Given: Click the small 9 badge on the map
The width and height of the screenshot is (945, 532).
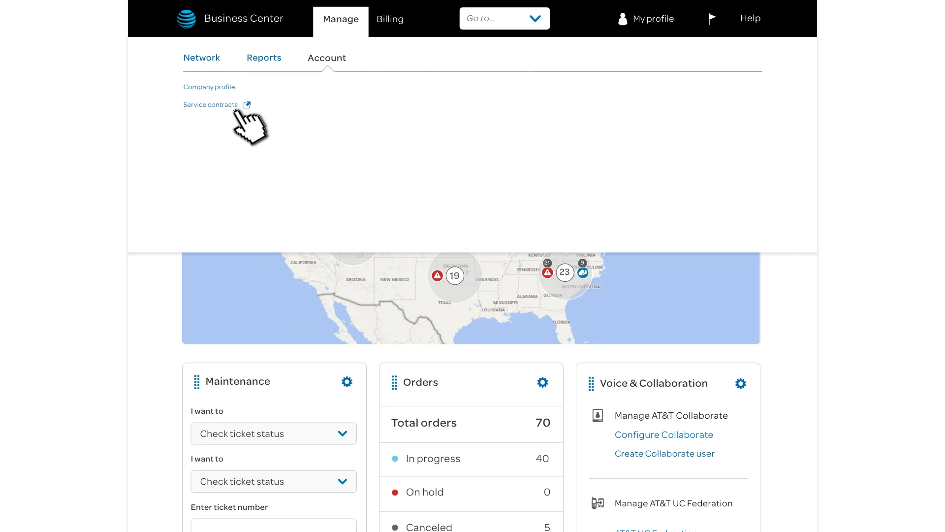Looking at the screenshot, I should (x=582, y=263).
